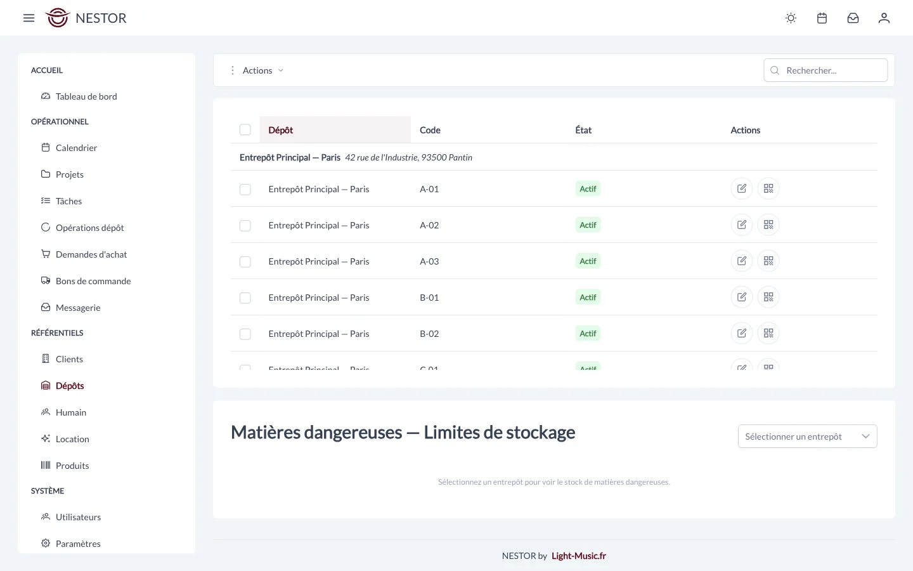Show QR code for A-01
The image size is (913, 571).
[x=768, y=188]
